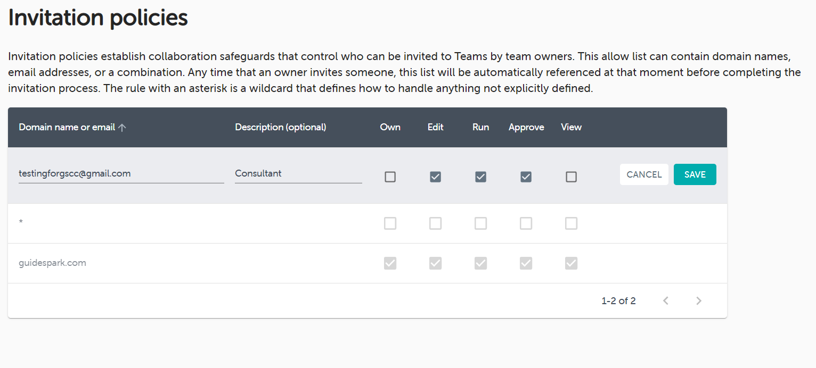Toggle Own checkbox for the asterisk wildcard rule

coord(390,223)
